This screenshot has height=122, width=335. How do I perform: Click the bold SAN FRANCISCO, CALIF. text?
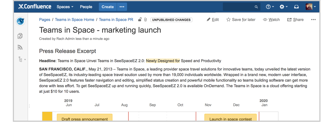tap(63, 69)
